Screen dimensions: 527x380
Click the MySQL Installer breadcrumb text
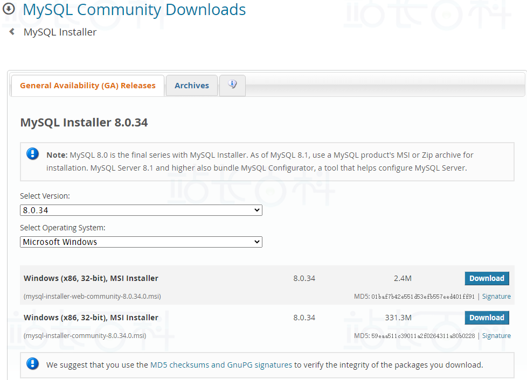click(x=60, y=32)
